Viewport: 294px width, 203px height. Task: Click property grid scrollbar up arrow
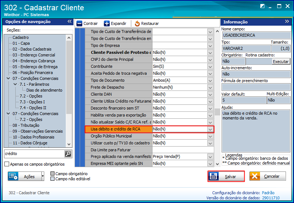[x=217, y=31]
